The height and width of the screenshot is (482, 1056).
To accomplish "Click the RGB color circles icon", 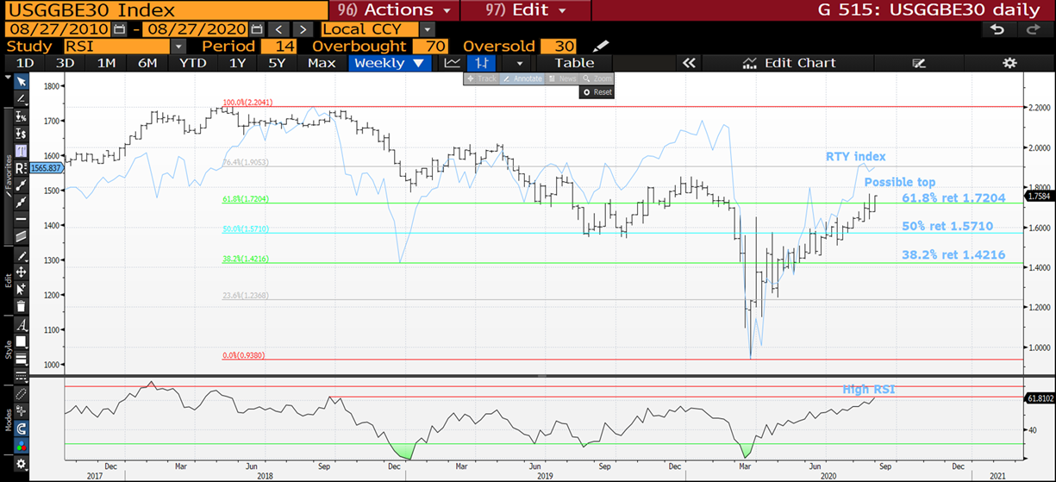I will (x=22, y=446).
